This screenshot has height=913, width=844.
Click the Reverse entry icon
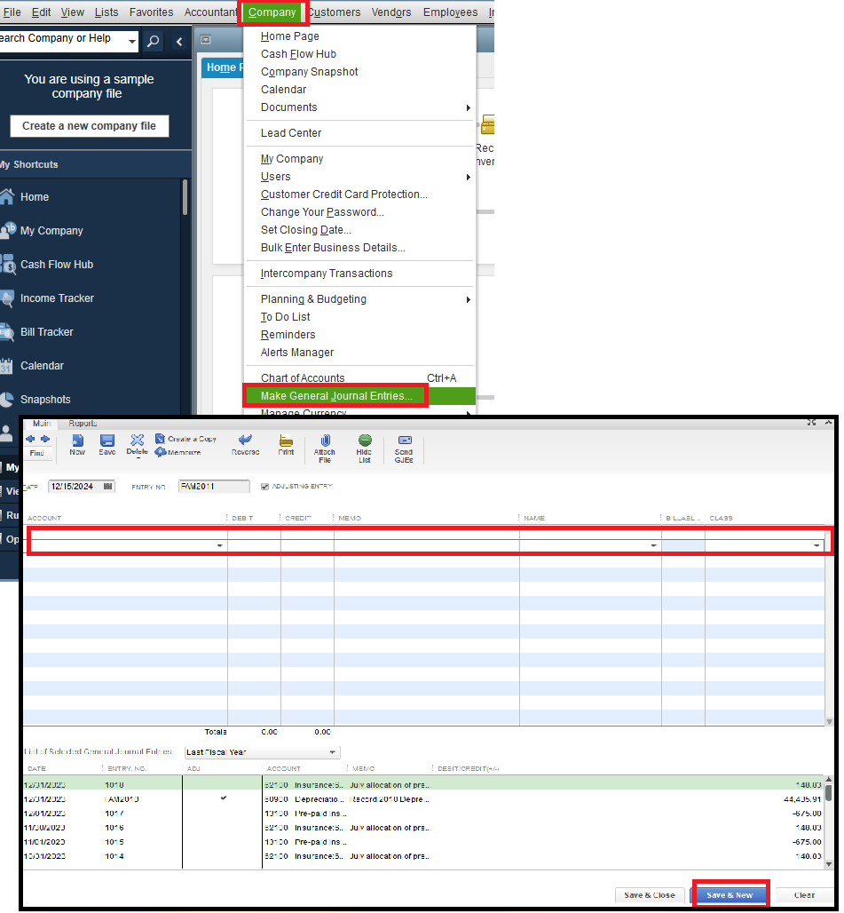(246, 441)
